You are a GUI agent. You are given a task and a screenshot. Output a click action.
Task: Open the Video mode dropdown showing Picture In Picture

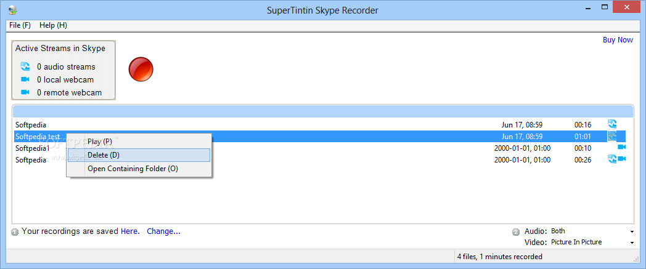(x=592, y=243)
